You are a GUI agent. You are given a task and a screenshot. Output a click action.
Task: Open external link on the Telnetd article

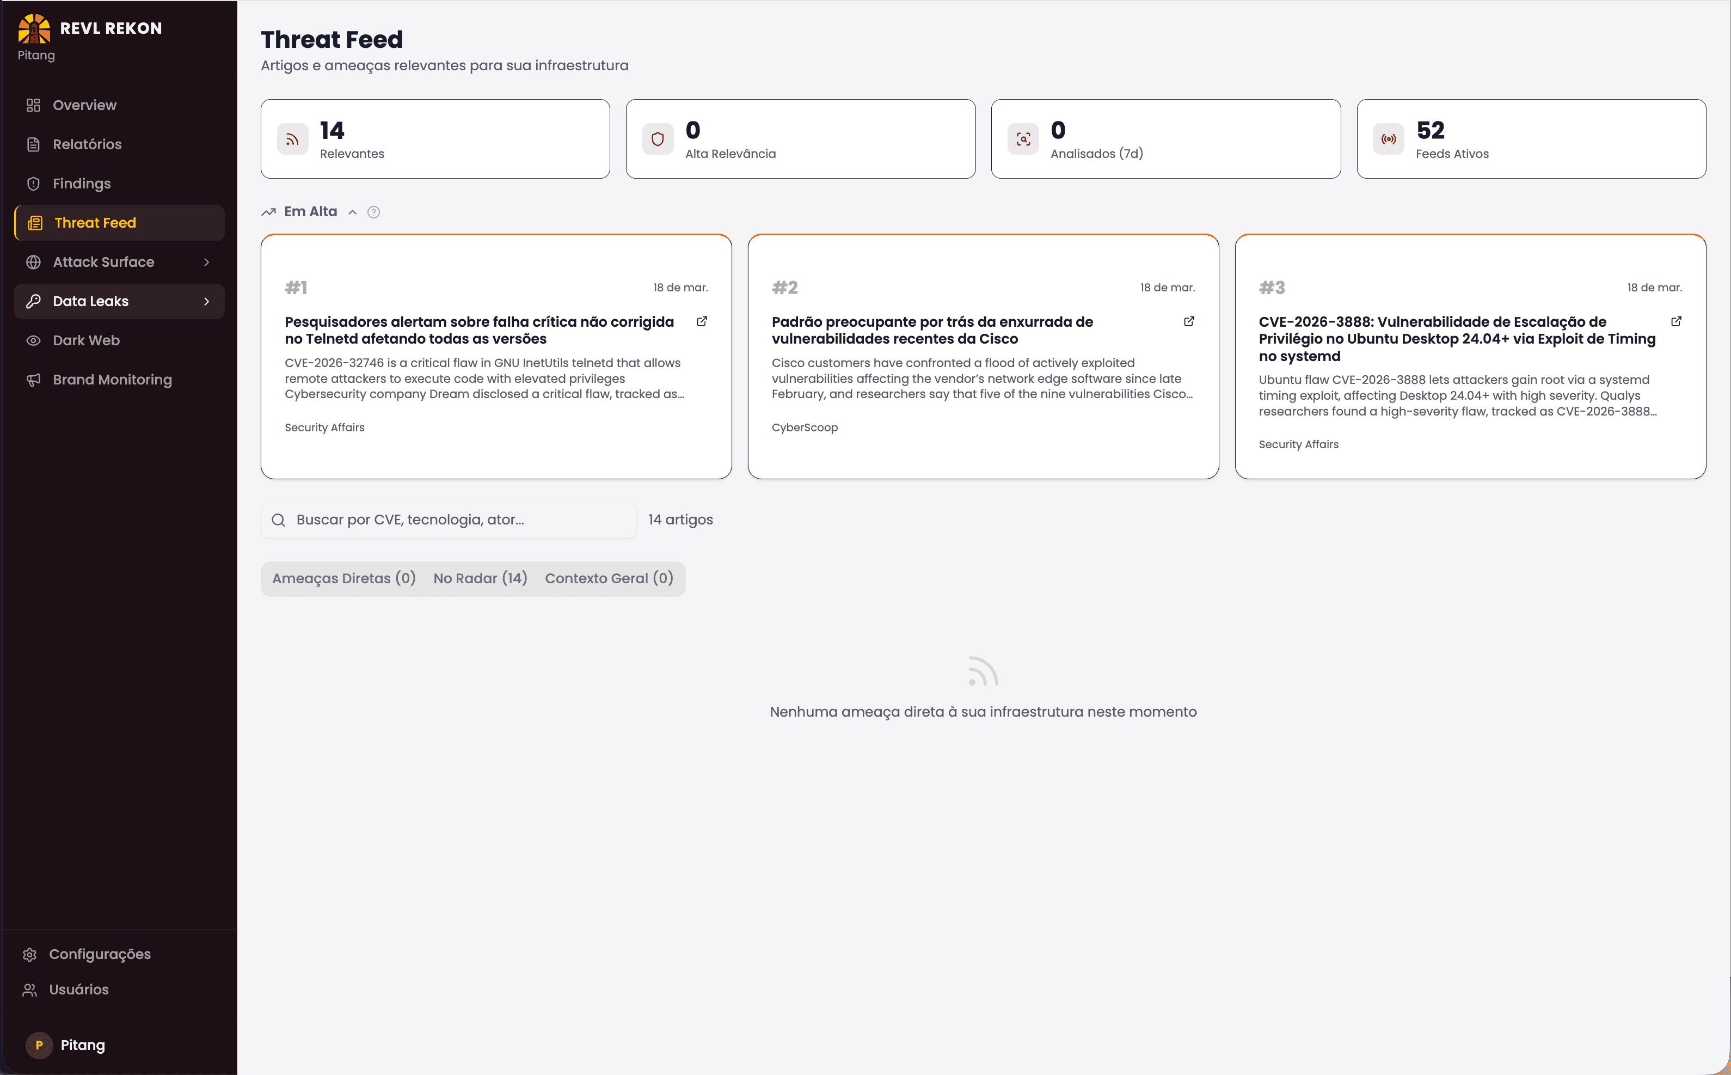pyautogui.click(x=701, y=321)
